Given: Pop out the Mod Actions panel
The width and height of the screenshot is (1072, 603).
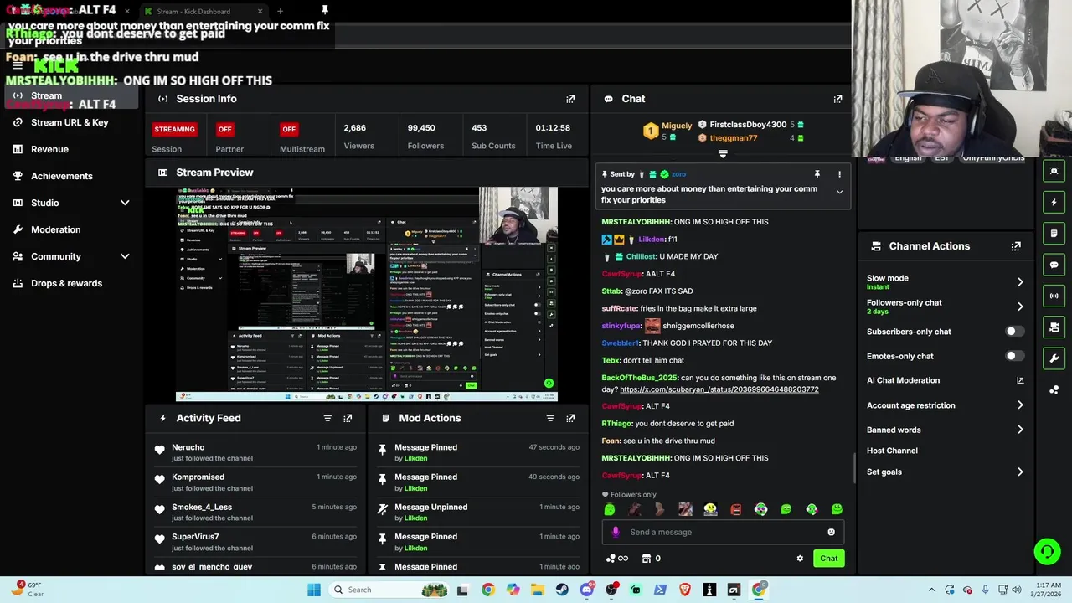Looking at the screenshot, I should click(x=570, y=418).
